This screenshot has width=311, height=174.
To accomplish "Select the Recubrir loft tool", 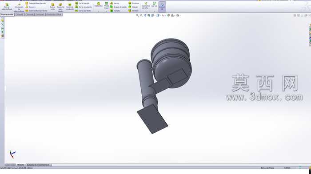I will tap(31, 7).
